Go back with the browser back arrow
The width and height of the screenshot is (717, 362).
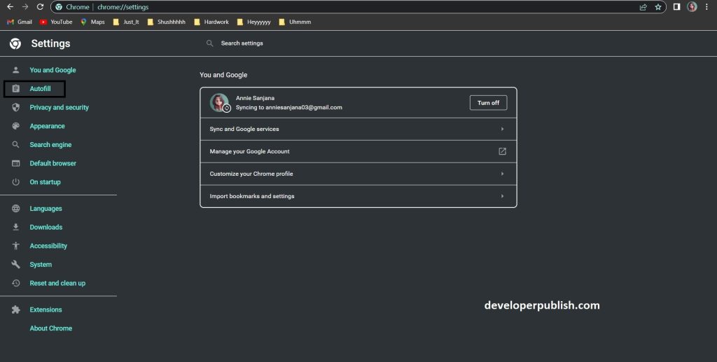click(x=10, y=7)
